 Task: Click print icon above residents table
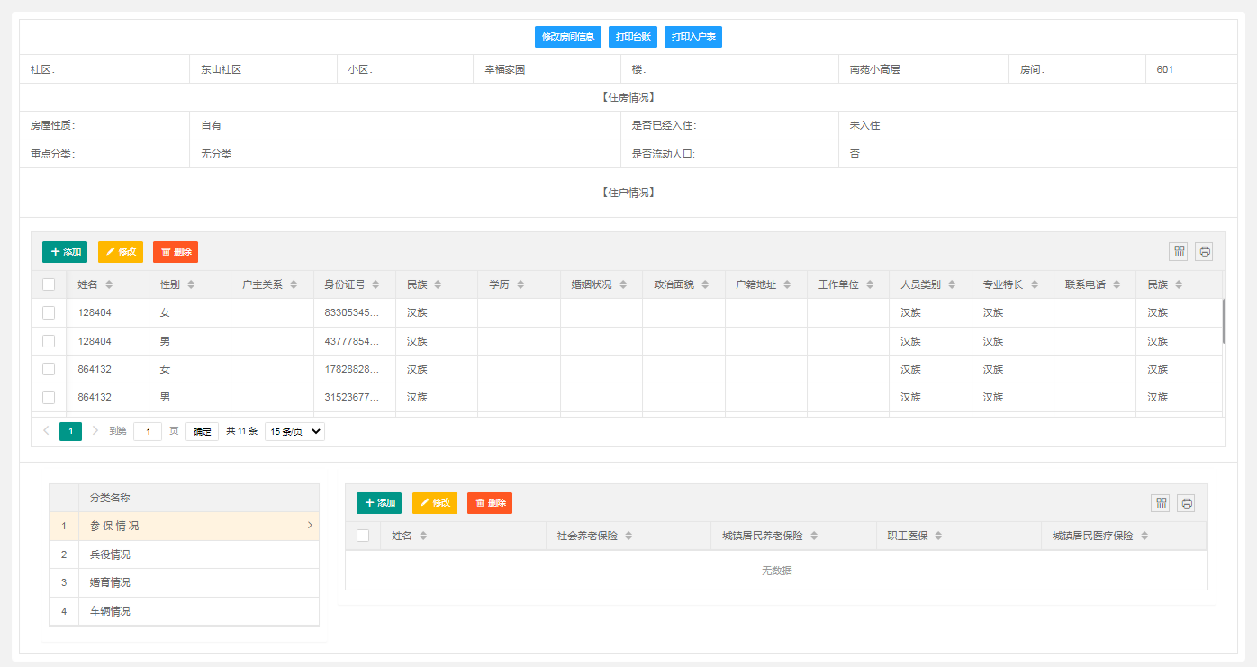click(1204, 251)
